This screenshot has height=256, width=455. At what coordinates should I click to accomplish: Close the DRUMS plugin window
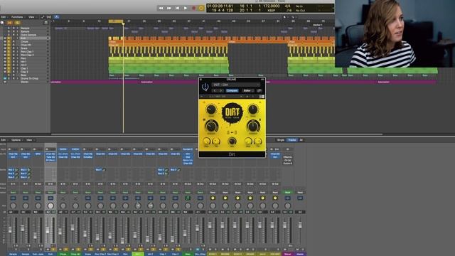(200, 79)
